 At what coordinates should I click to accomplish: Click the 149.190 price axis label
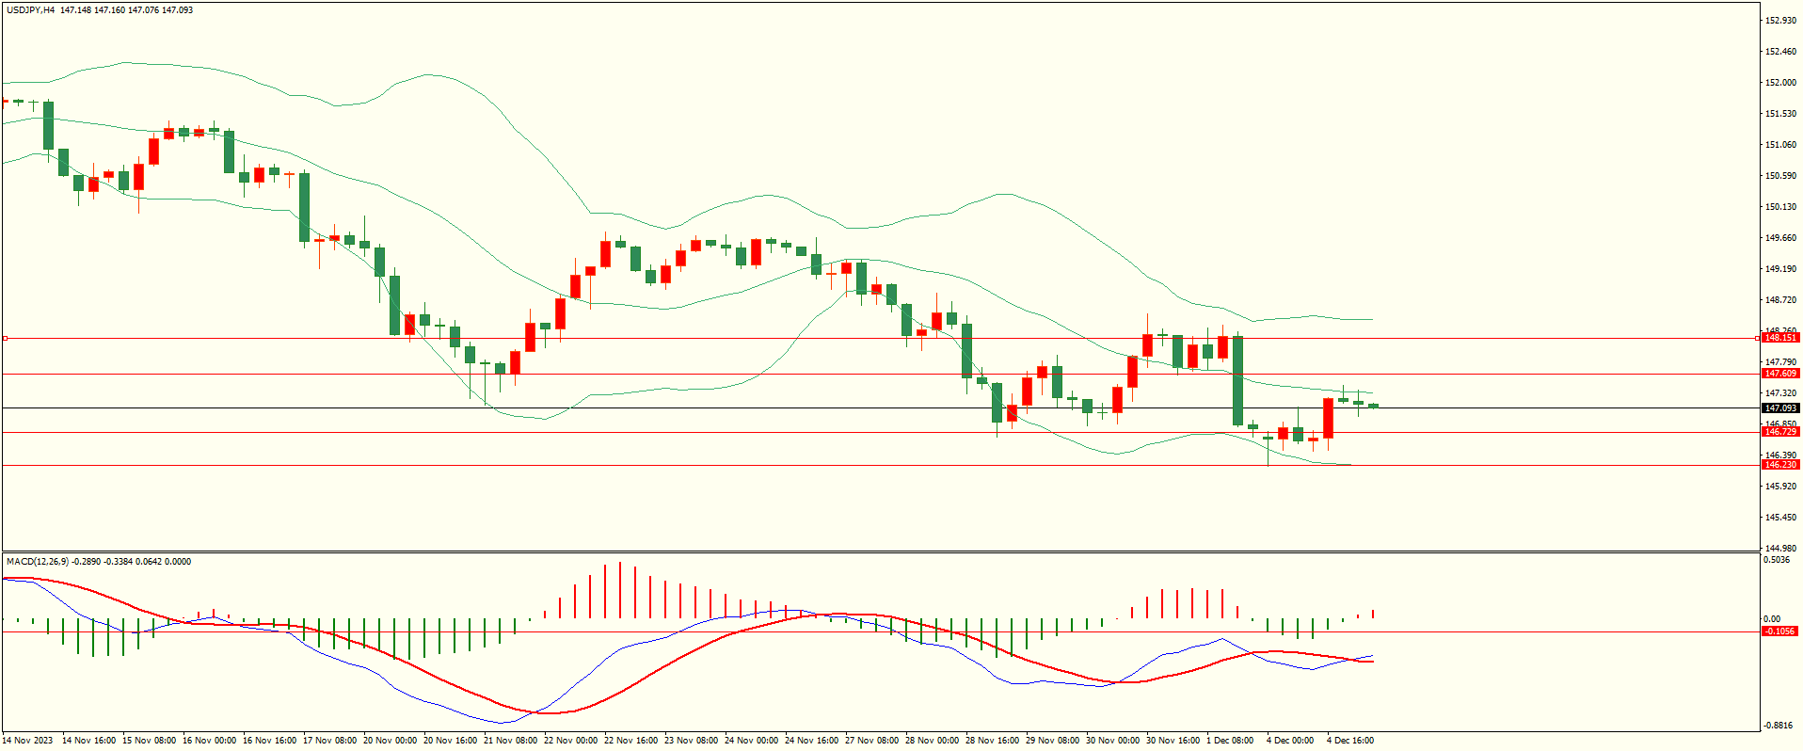pyautogui.click(x=1780, y=269)
